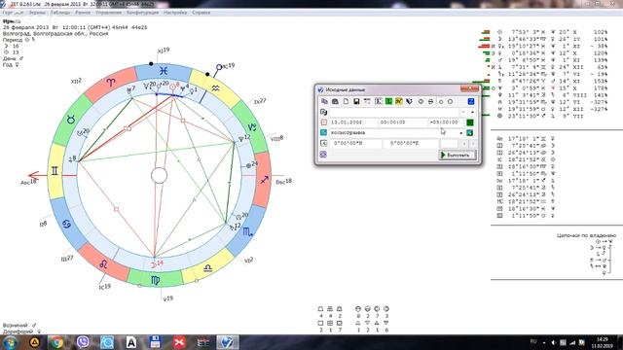623x350 pixels.
Task: Click the time field showing 00:00:00
Action: 402,122
